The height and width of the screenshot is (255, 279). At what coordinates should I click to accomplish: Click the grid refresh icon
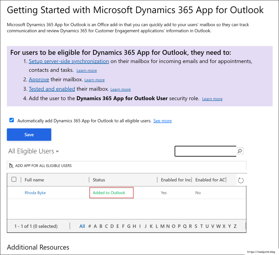pyautogui.click(x=241, y=180)
